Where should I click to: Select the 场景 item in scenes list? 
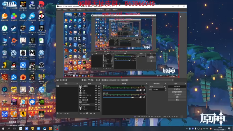(67, 86)
